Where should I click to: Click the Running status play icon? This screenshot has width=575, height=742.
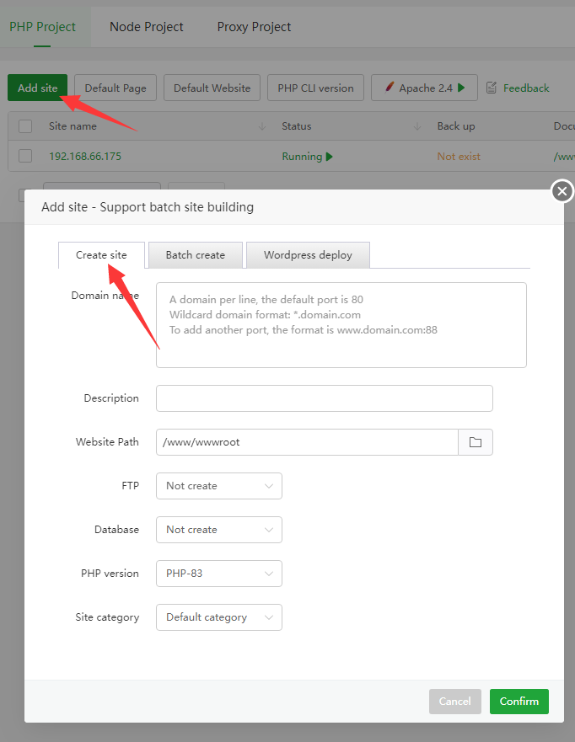[330, 156]
